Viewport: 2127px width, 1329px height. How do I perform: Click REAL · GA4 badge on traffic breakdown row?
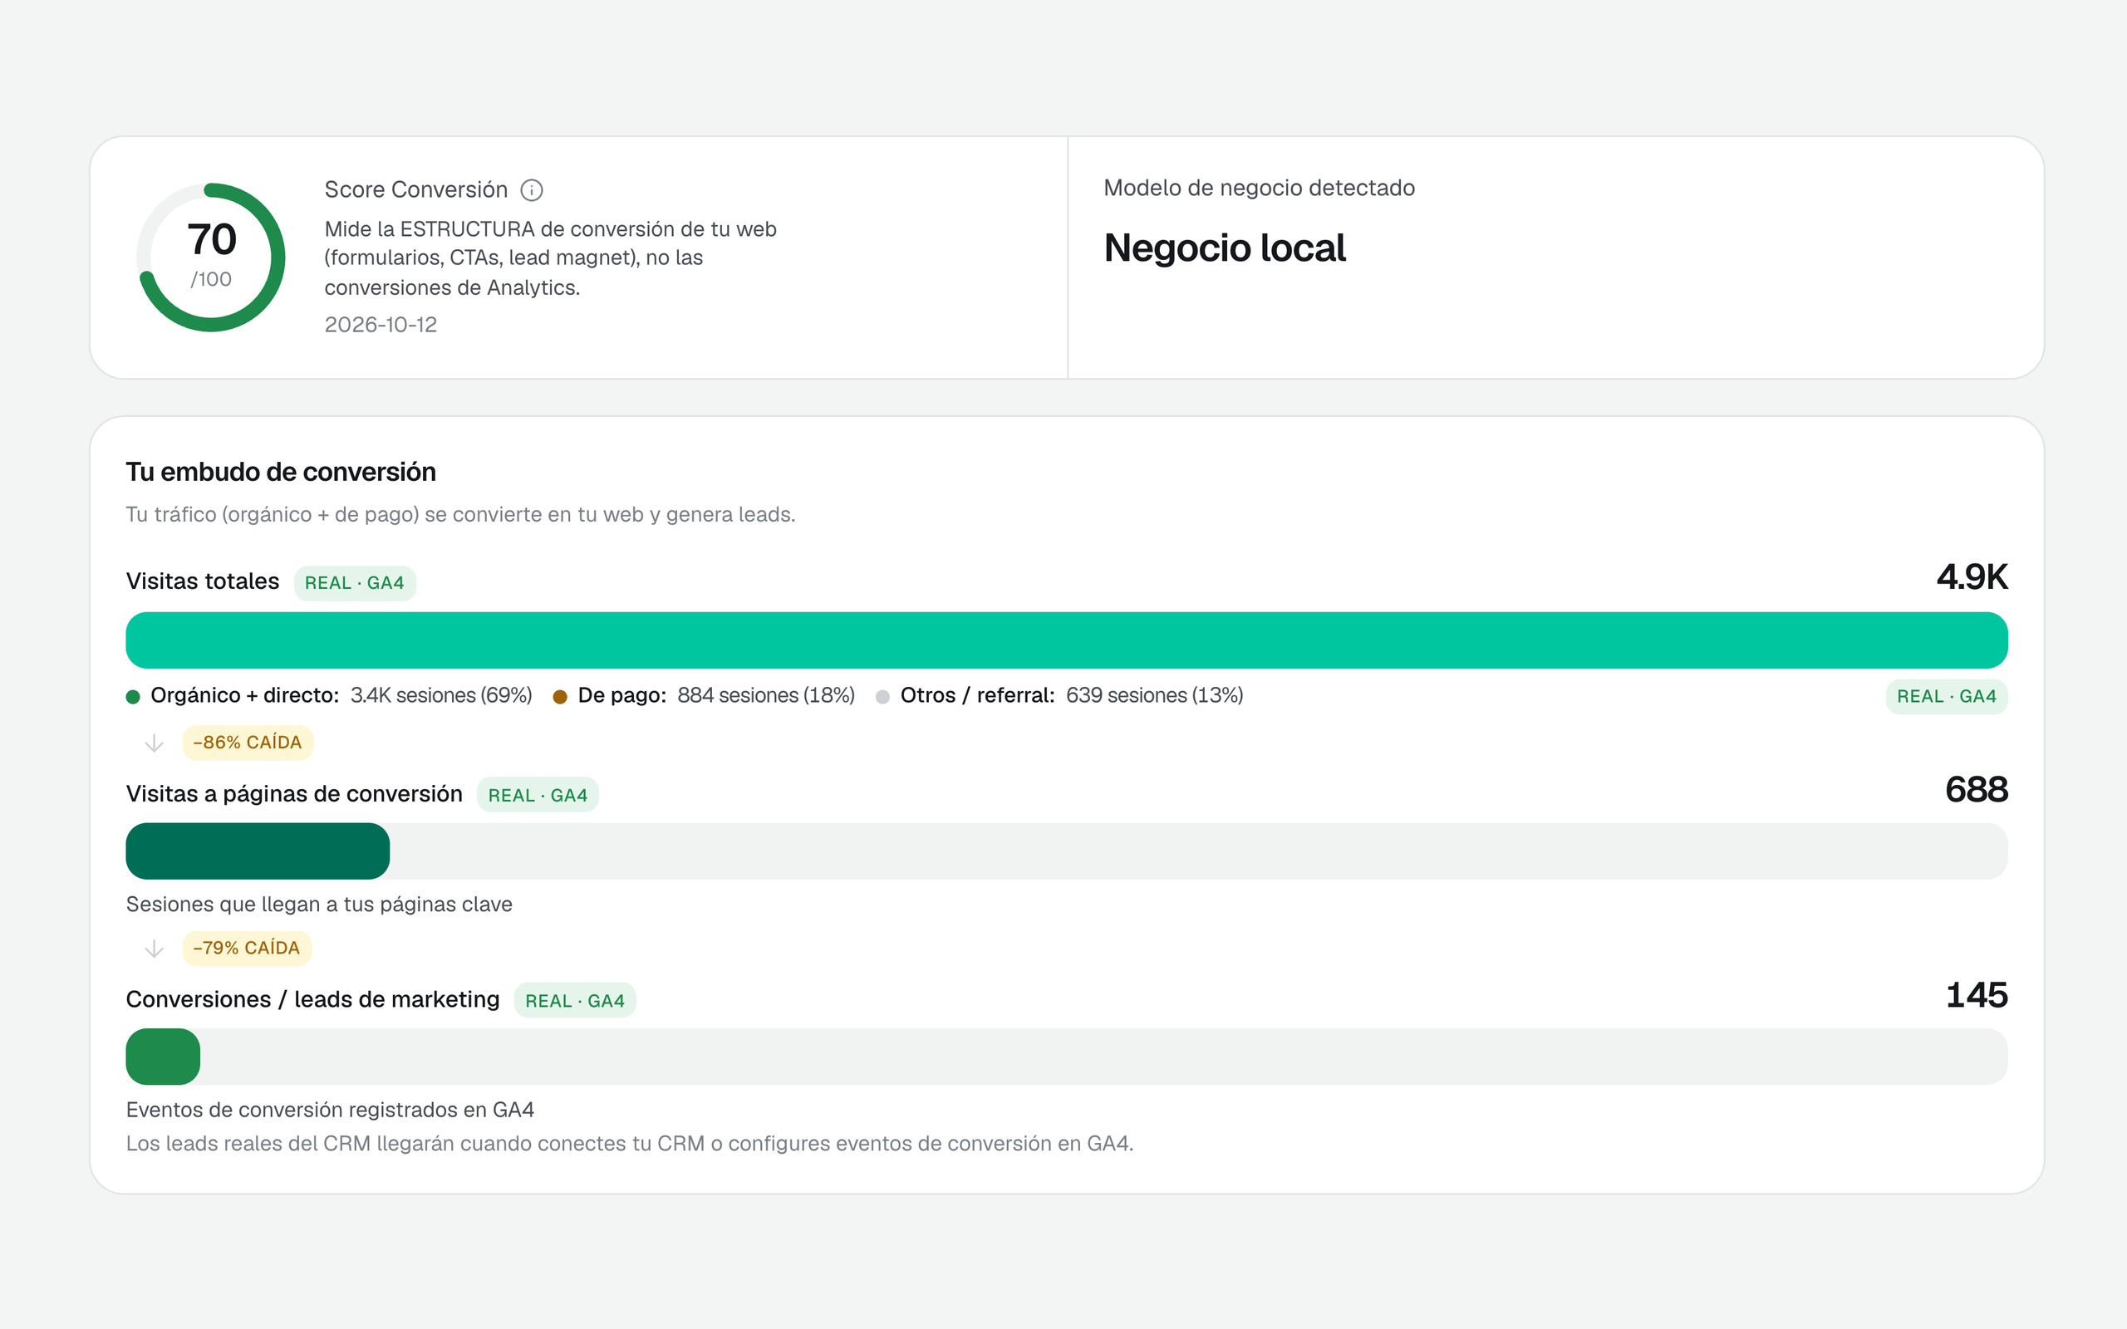point(1946,696)
